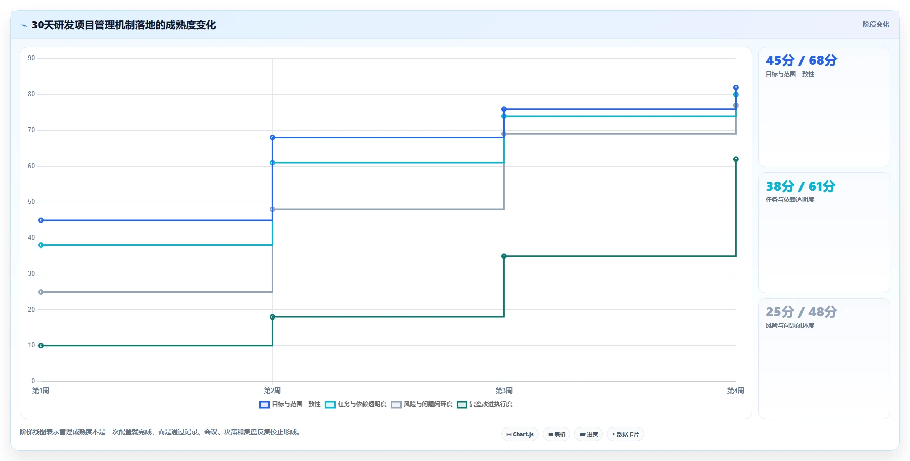Click the gray data point at 69 on 第3周
The image size is (910, 461).
pos(504,134)
